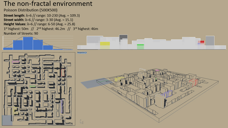228x128 pixels.
Task: Click the "Number of Streets: 90" text
Action: (x=21, y=33)
